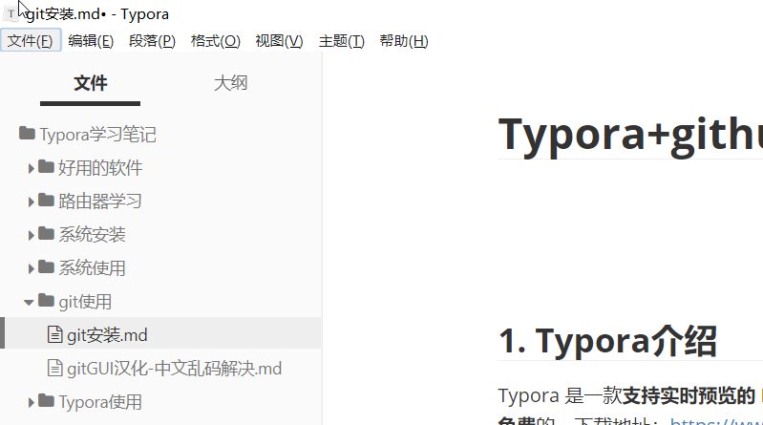Expand the Typora使用 folder arrow

click(x=32, y=403)
